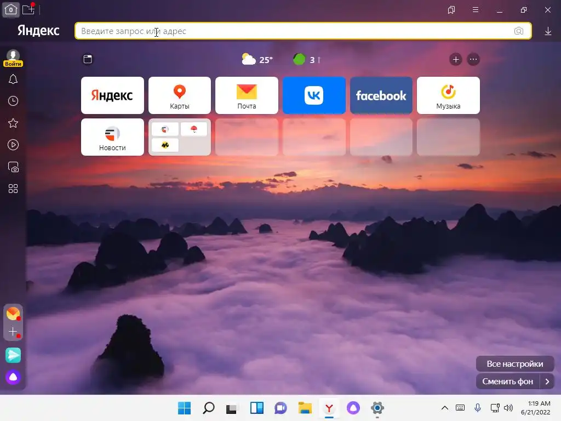The width and height of the screenshot is (561, 421).
Task: Open the bookmarks panel icon in title bar
Action: (x=451, y=10)
